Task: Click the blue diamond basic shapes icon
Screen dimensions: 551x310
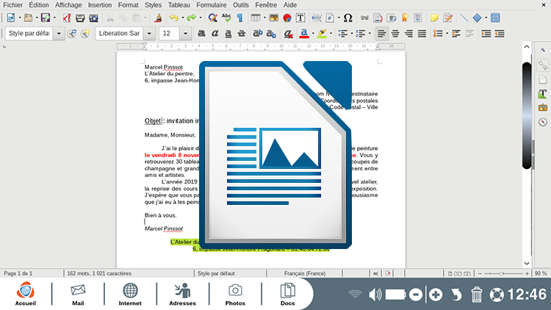Action: pos(477,18)
